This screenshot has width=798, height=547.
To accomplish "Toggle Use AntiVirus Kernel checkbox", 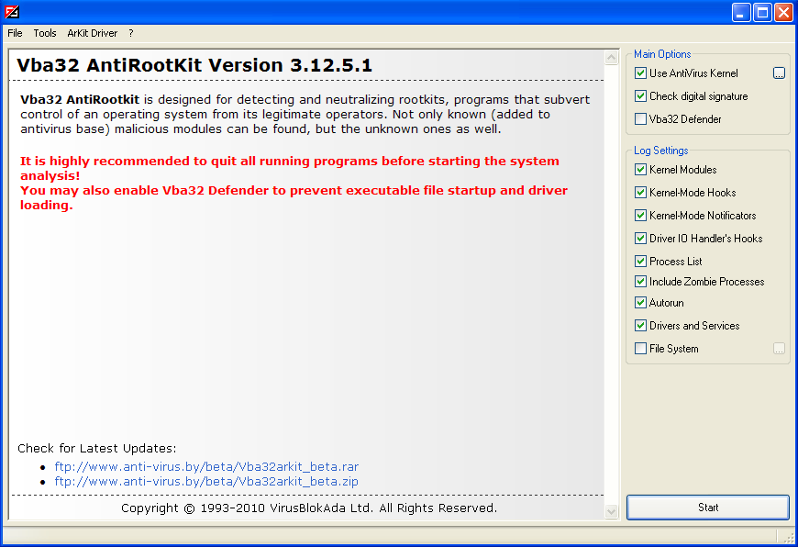I will click(641, 73).
